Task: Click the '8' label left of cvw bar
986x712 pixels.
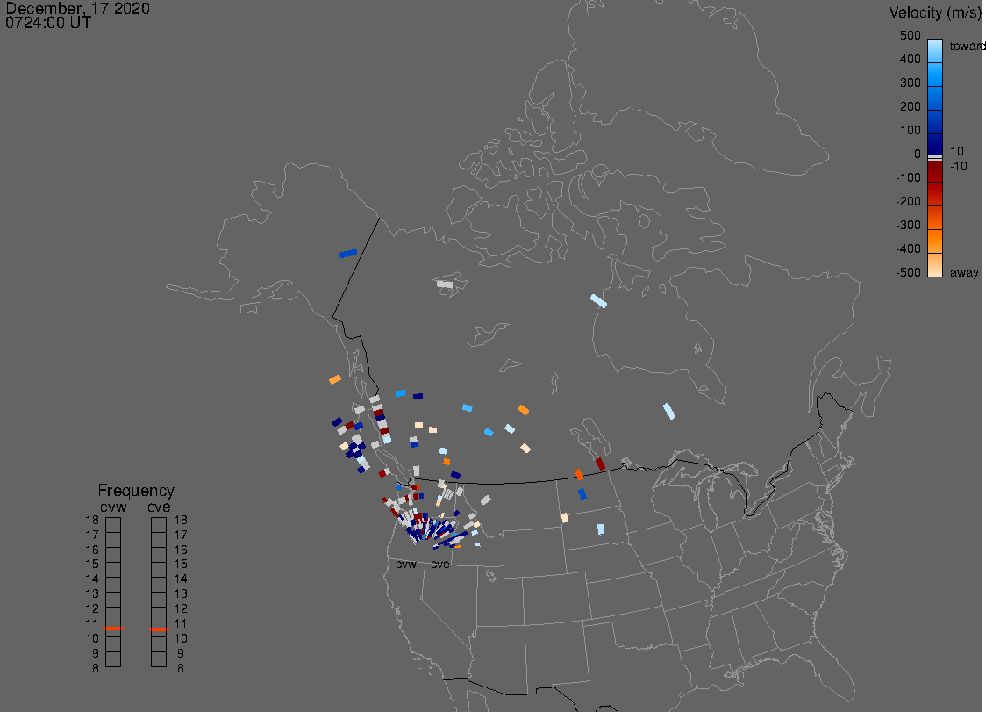Action: tap(96, 668)
